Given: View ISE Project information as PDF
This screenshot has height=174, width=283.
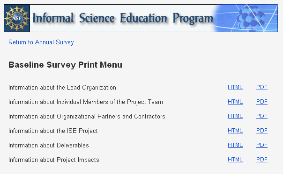Looking at the screenshot, I should 262,131.
